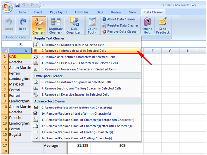207x155 pixels.
Task: Open the View tab
Action: pyautogui.click(x=133, y=12)
